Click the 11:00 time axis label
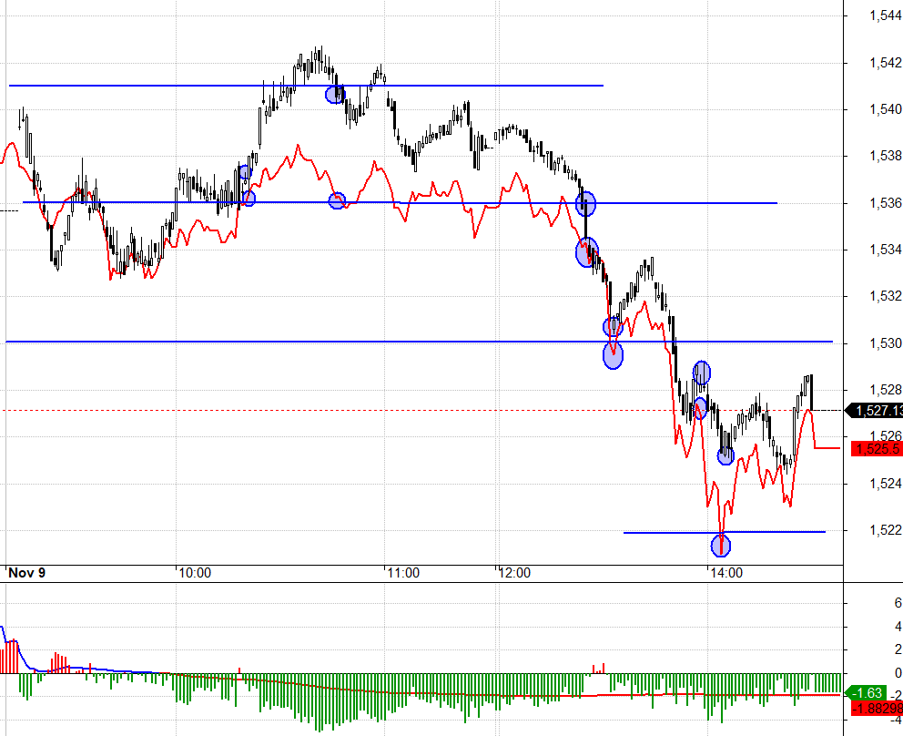 click(x=403, y=573)
